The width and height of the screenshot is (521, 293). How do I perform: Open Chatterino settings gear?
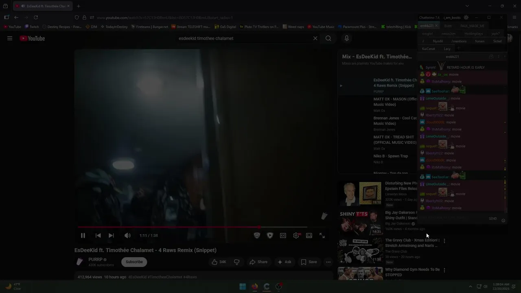[466, 17]
